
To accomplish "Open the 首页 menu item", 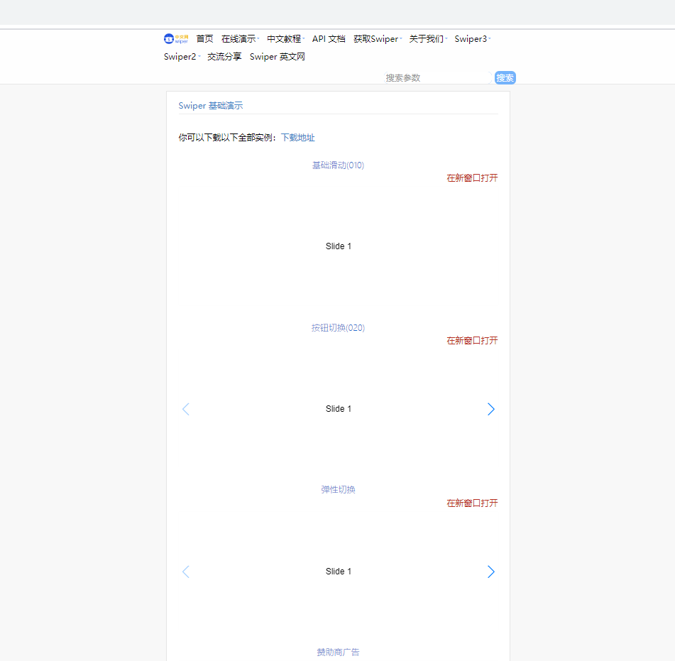I will coord(204,39).
